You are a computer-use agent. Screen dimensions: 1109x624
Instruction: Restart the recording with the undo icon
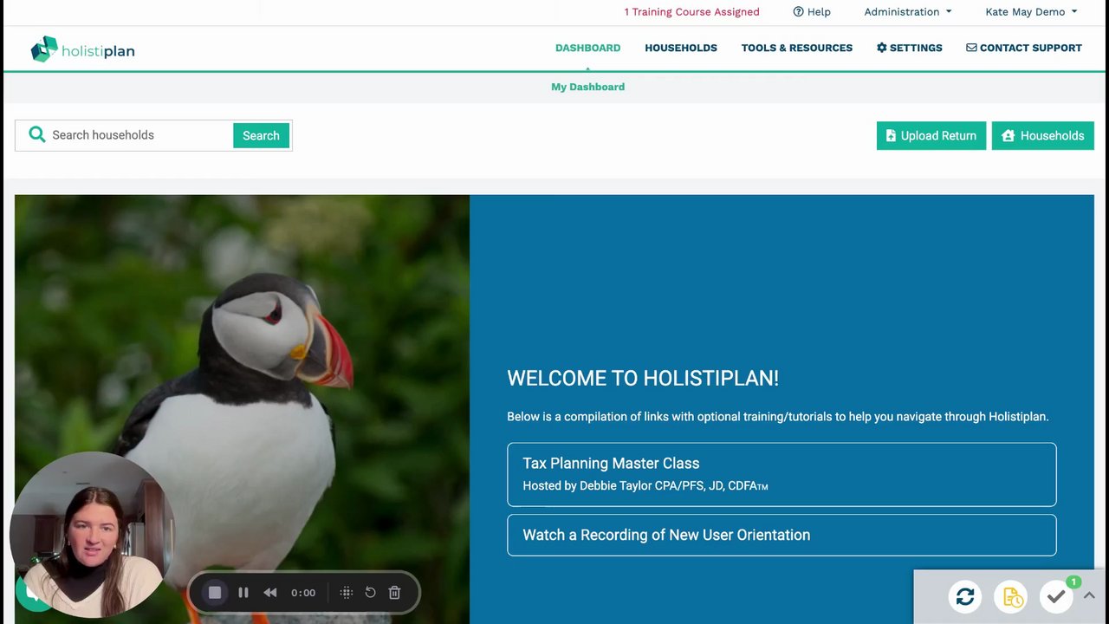tap(370, 593)
